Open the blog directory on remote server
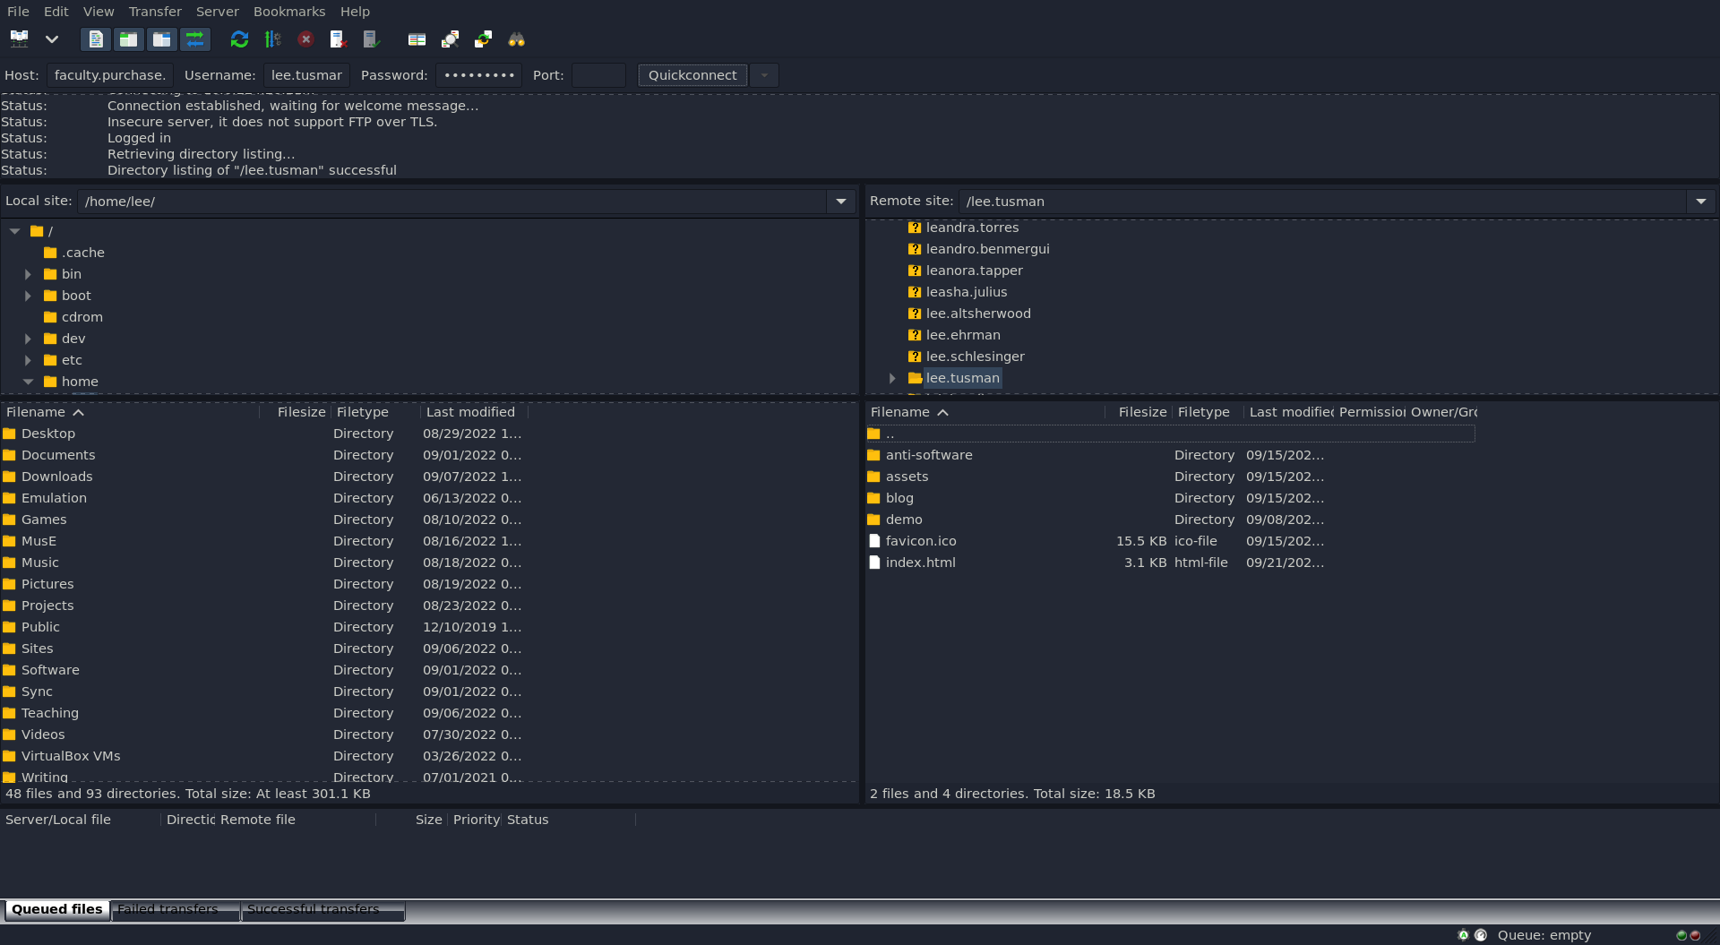 pyautogui.click(x=899, y=498)
